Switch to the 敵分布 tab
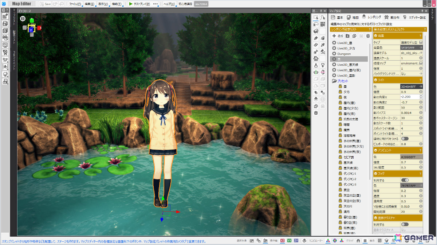The width and height of the screenshot is (437, 245). point(392,17)
